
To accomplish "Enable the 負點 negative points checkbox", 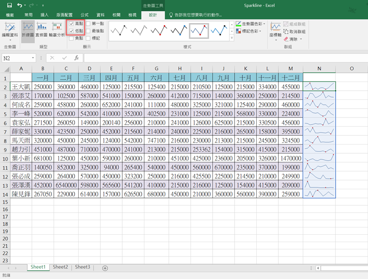I will (71, 38).
